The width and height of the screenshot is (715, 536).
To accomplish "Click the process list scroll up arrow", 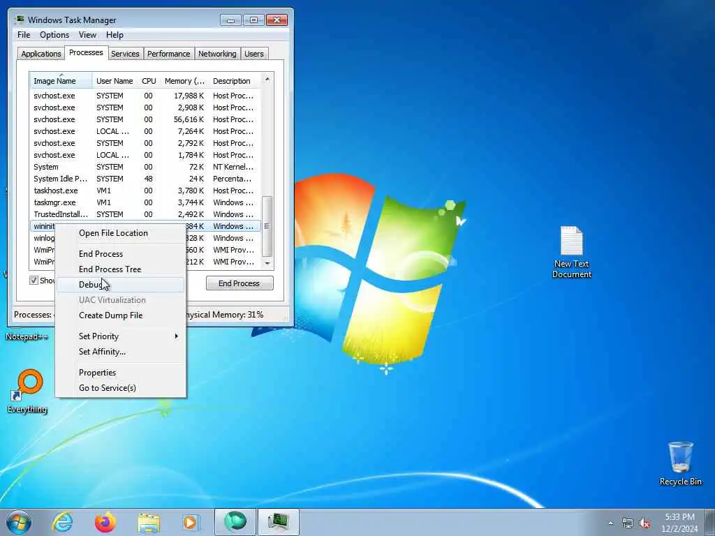I will coord(267,79).
